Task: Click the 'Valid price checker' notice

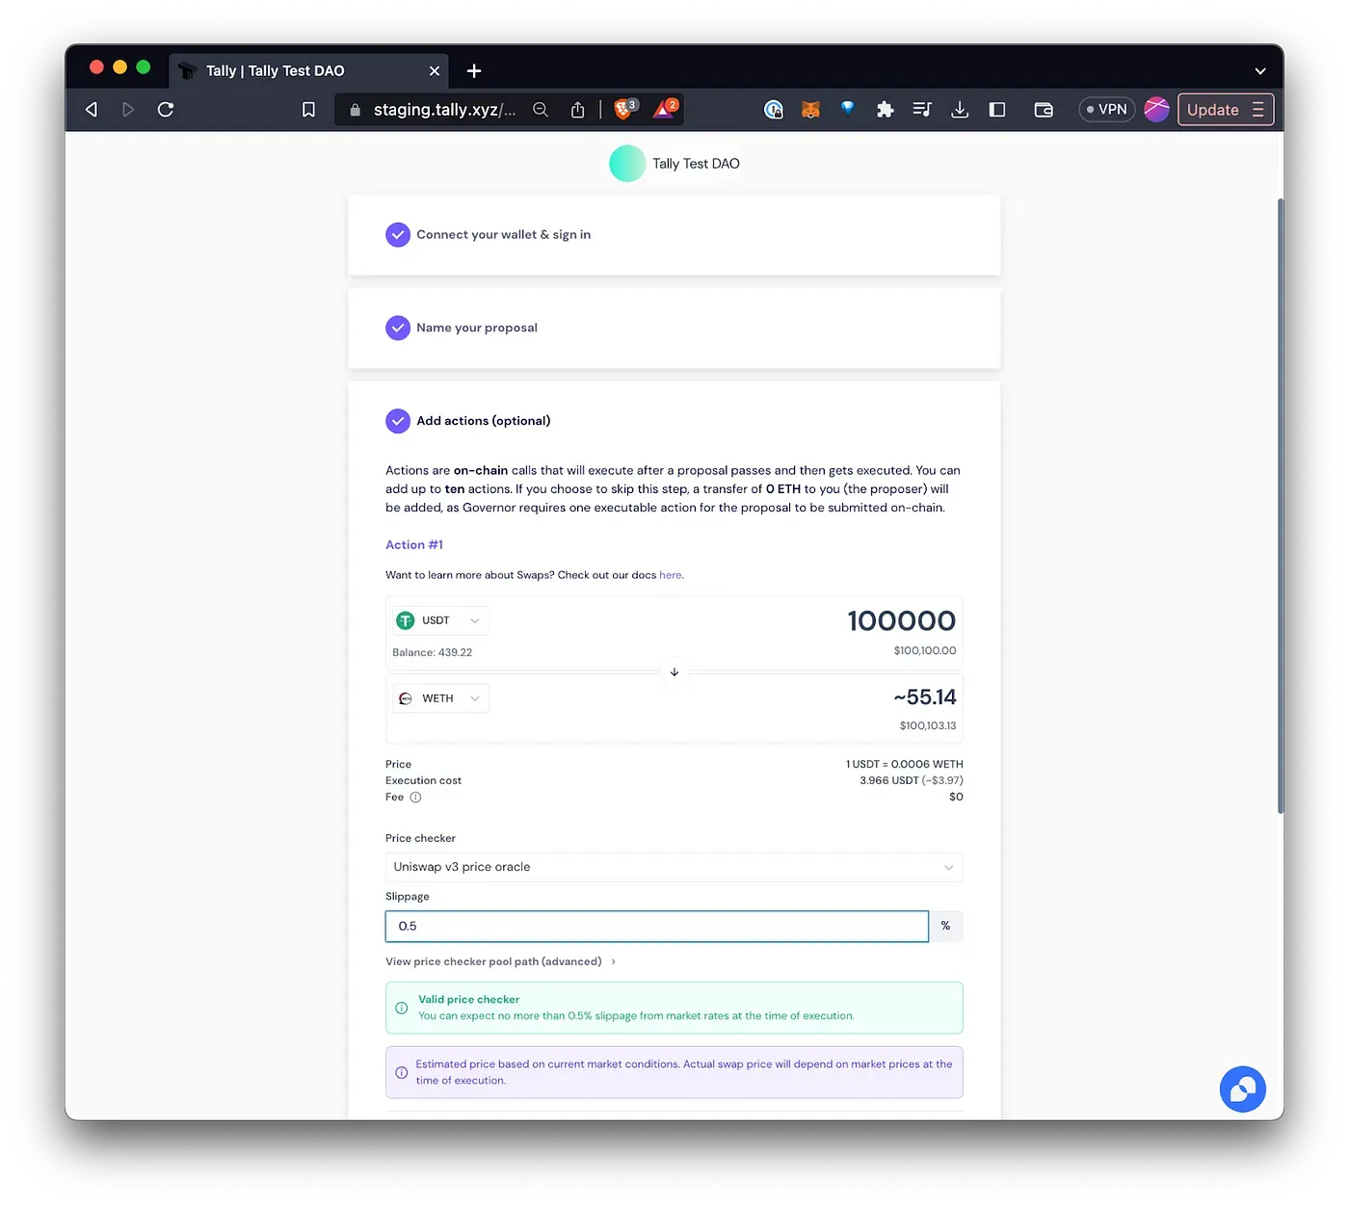Action: pyautogui.click(x=674, y=1008)
